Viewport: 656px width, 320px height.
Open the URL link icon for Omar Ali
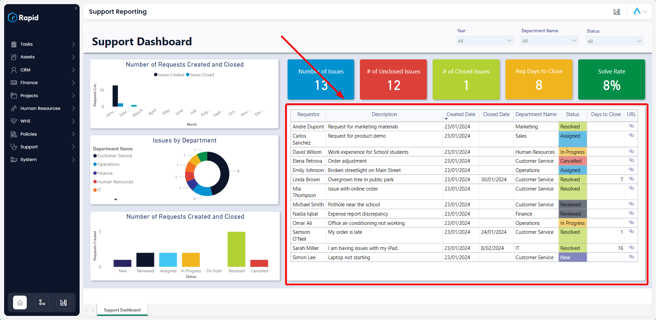click(631, 222)
